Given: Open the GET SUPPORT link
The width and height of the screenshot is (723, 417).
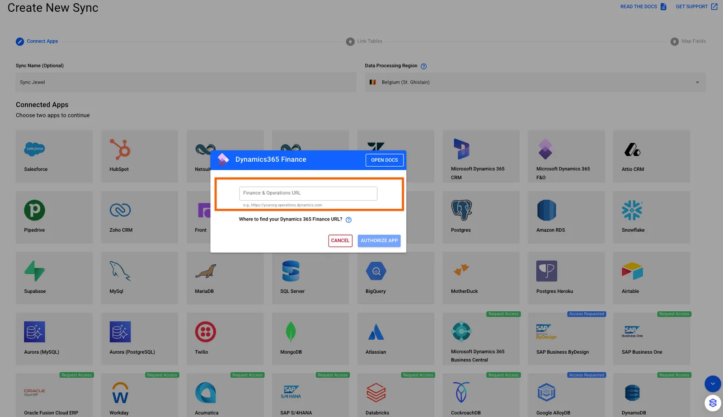Looking at the screenshot, I should coord(696,7).
